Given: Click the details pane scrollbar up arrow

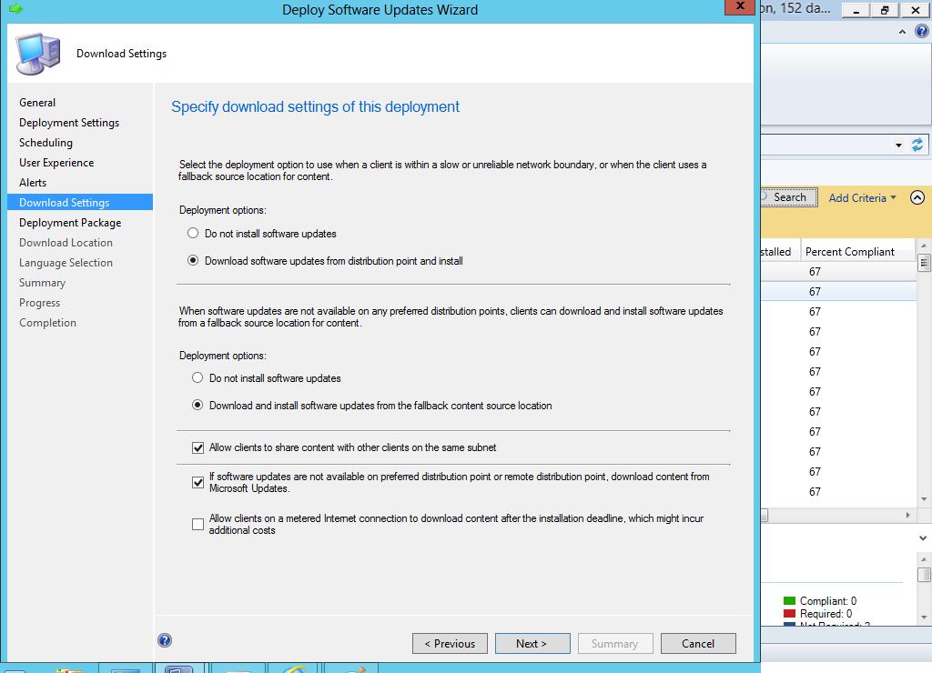Looking at the screenshot, I should point(924,559).
